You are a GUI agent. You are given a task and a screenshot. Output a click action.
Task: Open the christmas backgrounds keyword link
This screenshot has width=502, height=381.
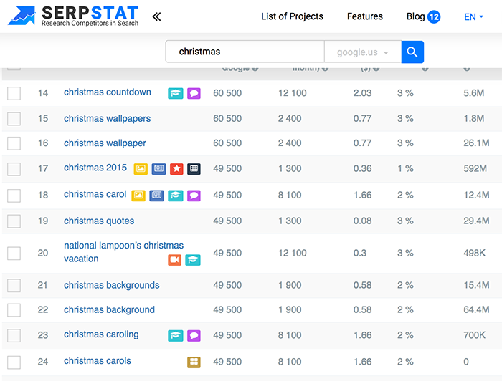(111, 285)
